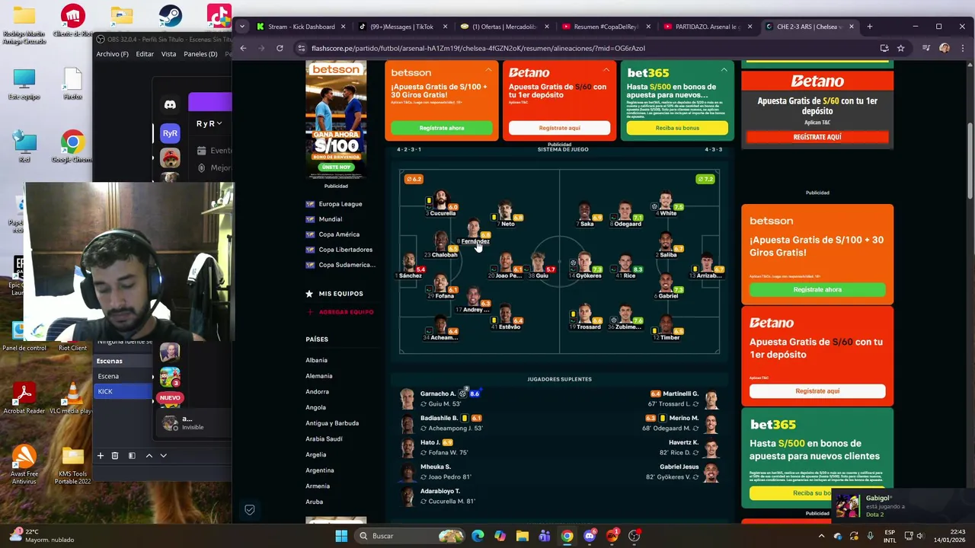Screen dimensions: 975x548
Task: Open Chrome tab search chevron
Action: click(x=242, y=27)
